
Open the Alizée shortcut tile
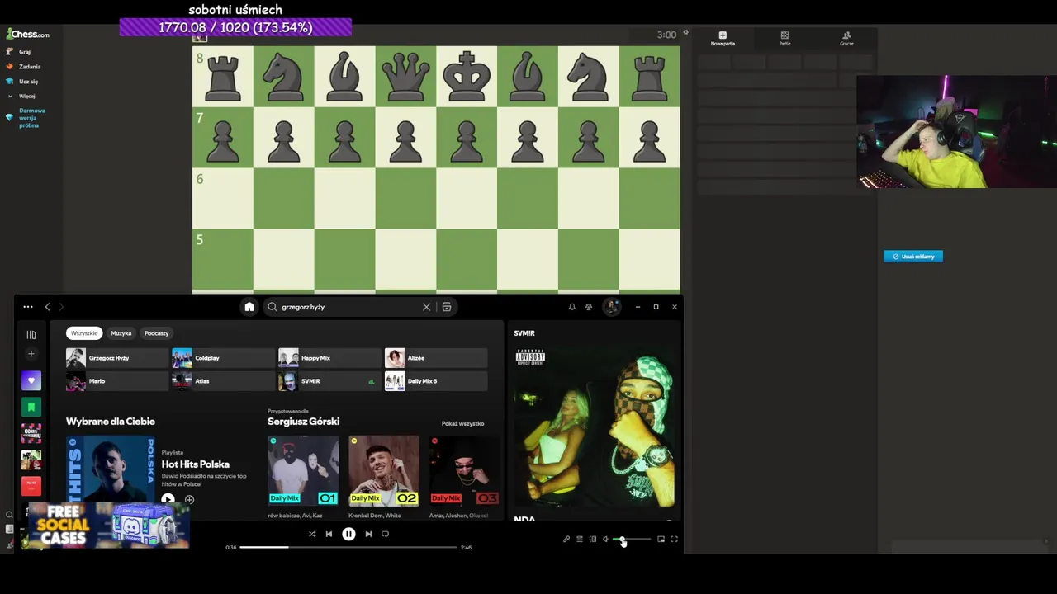click(x=436, y=358)
